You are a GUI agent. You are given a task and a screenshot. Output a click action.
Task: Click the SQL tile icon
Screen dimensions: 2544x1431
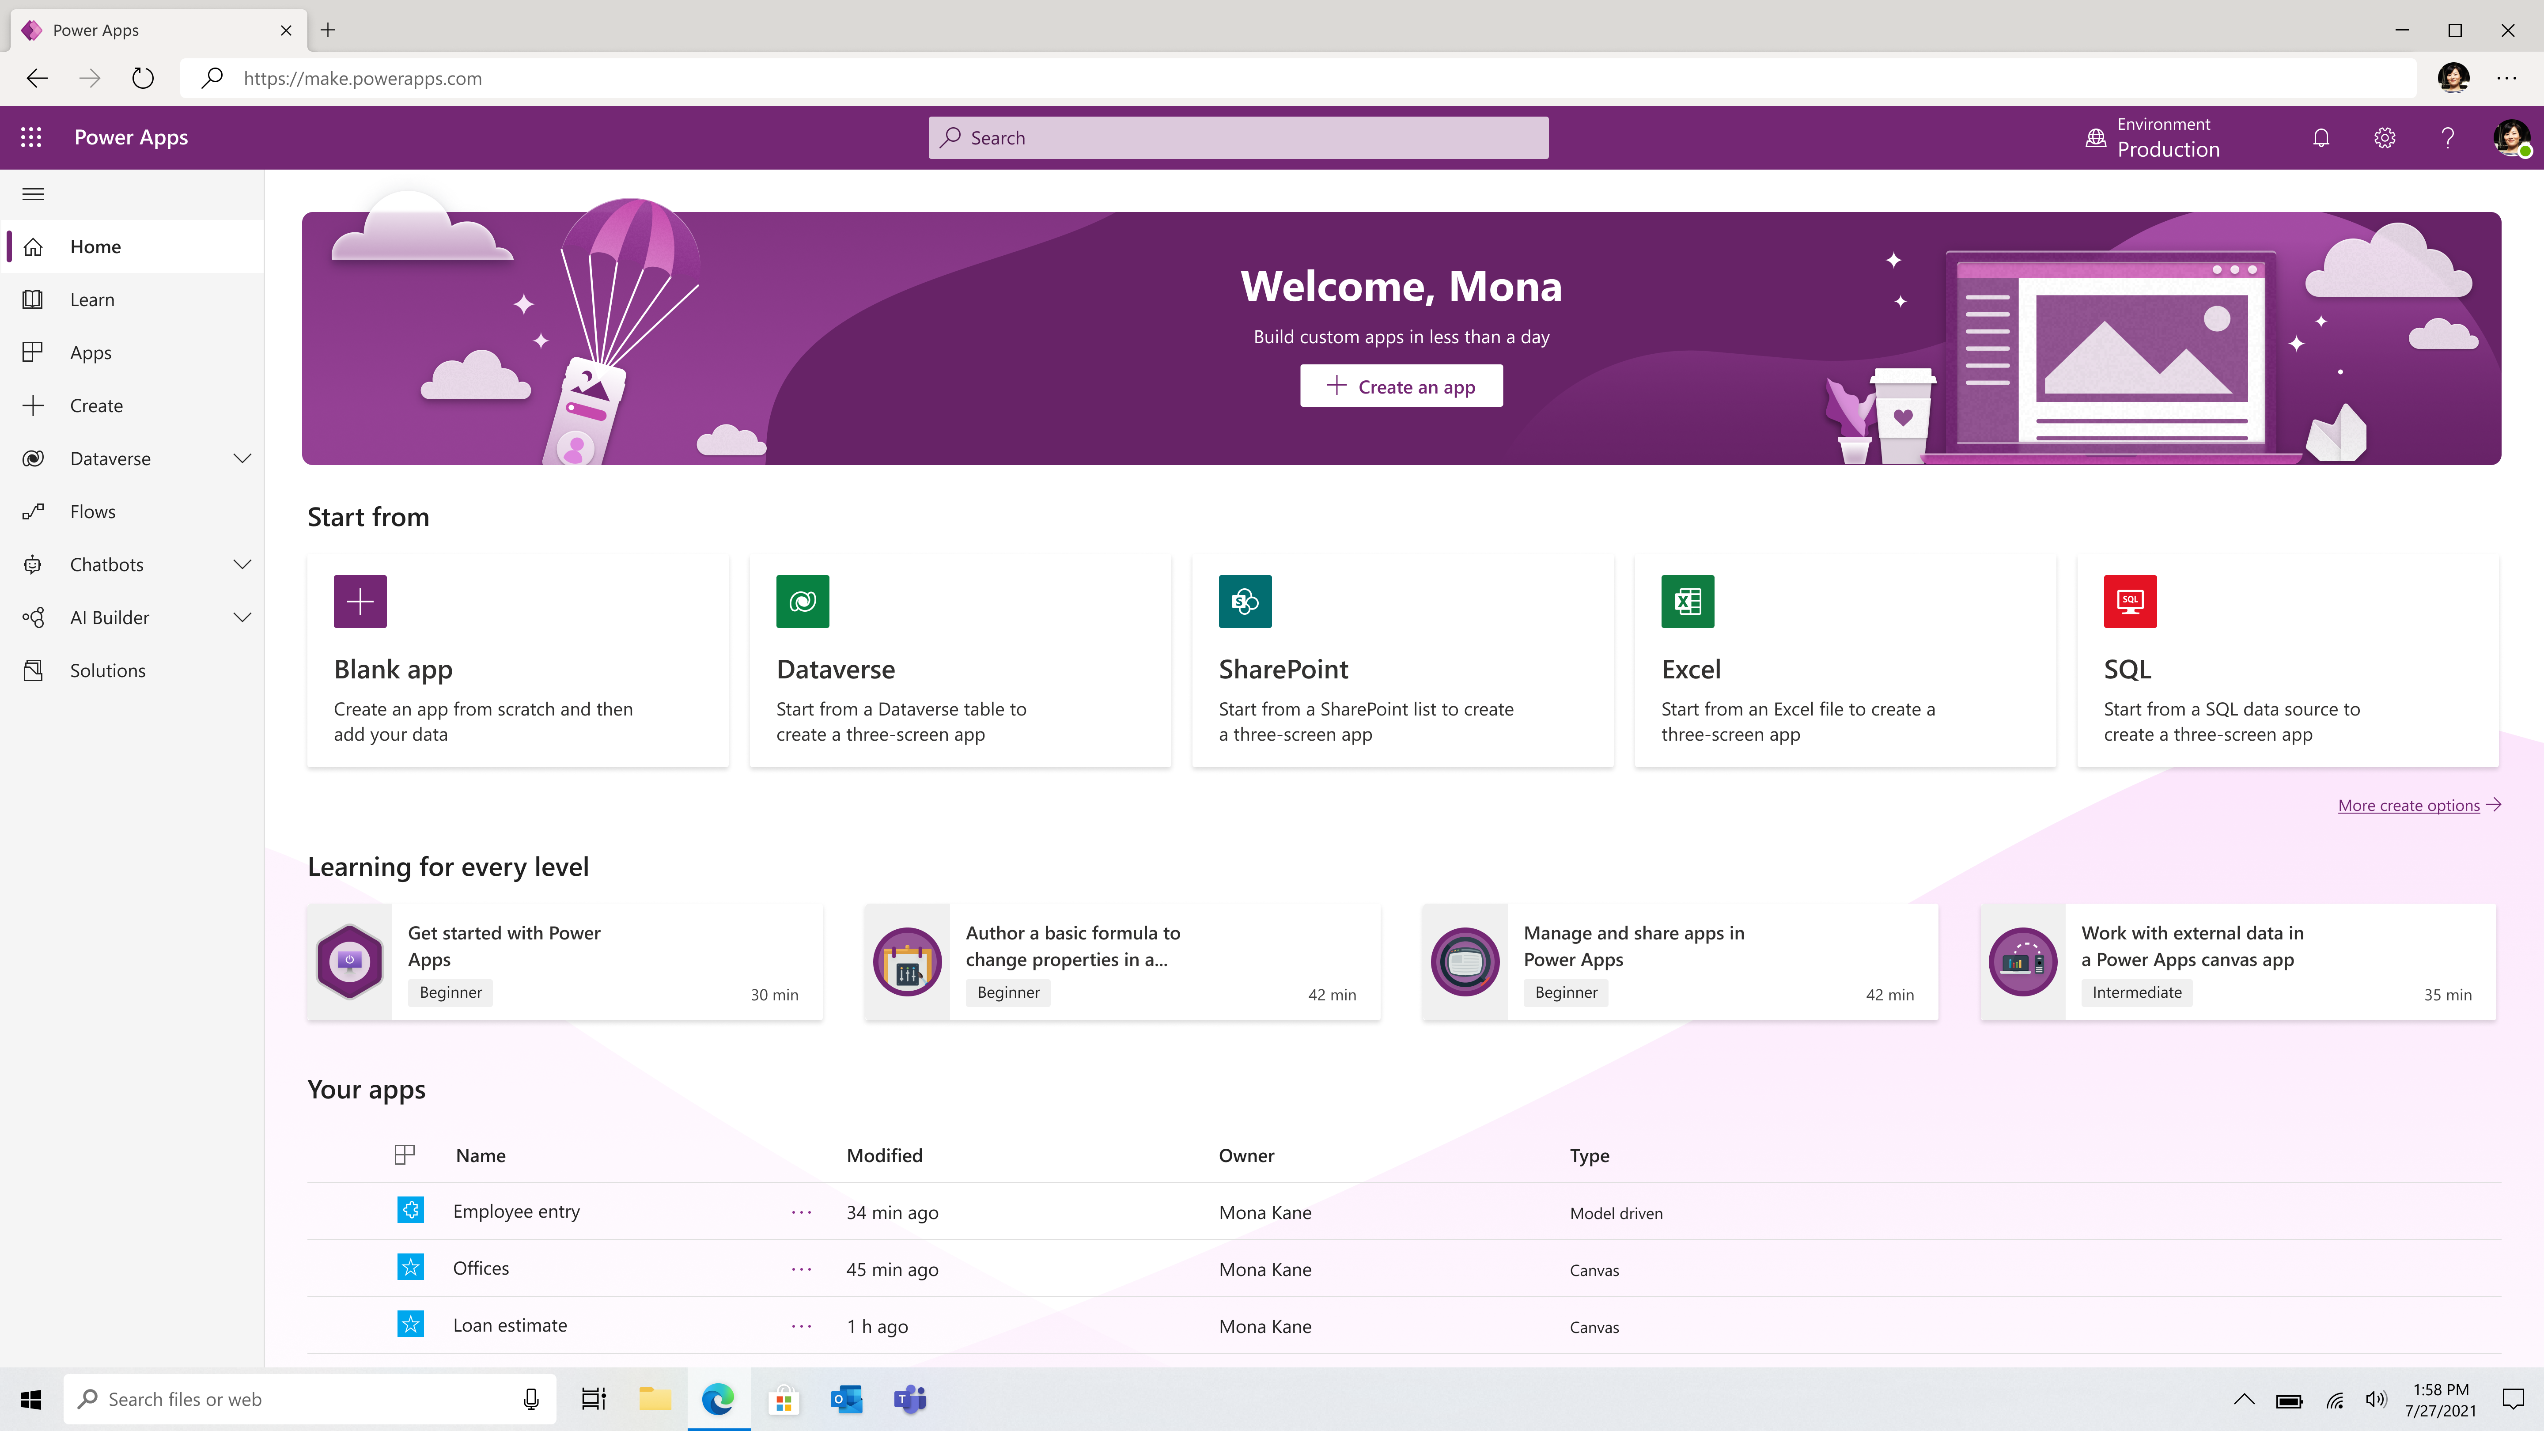pyautogui.click(x=2129, y=601)
